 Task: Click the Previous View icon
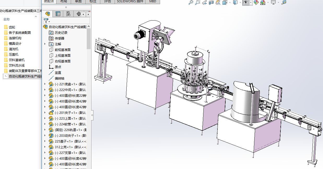pyautogui.click(x=204, y=2)
